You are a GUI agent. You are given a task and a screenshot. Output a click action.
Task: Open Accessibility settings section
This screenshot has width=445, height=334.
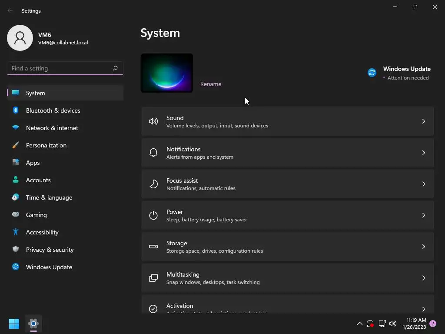(65, 232)
